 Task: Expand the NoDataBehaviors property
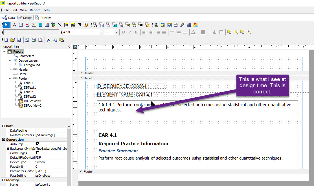8,135
